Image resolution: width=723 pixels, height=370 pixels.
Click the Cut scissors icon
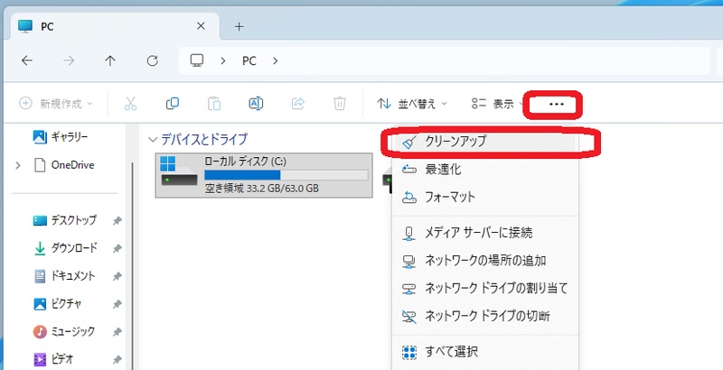pyautogui.click(x=130, y=104)
